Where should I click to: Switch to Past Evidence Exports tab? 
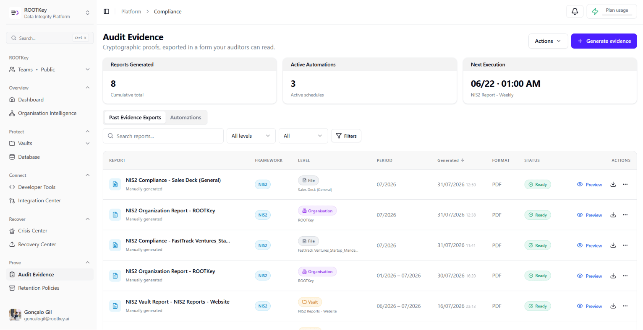click(x=135, y=118)
